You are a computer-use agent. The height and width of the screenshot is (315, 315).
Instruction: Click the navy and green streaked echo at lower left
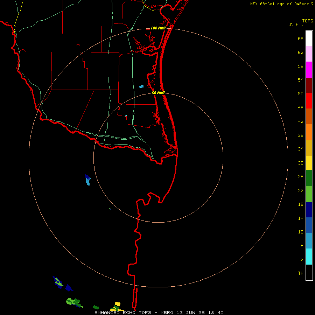pos(58,282)
